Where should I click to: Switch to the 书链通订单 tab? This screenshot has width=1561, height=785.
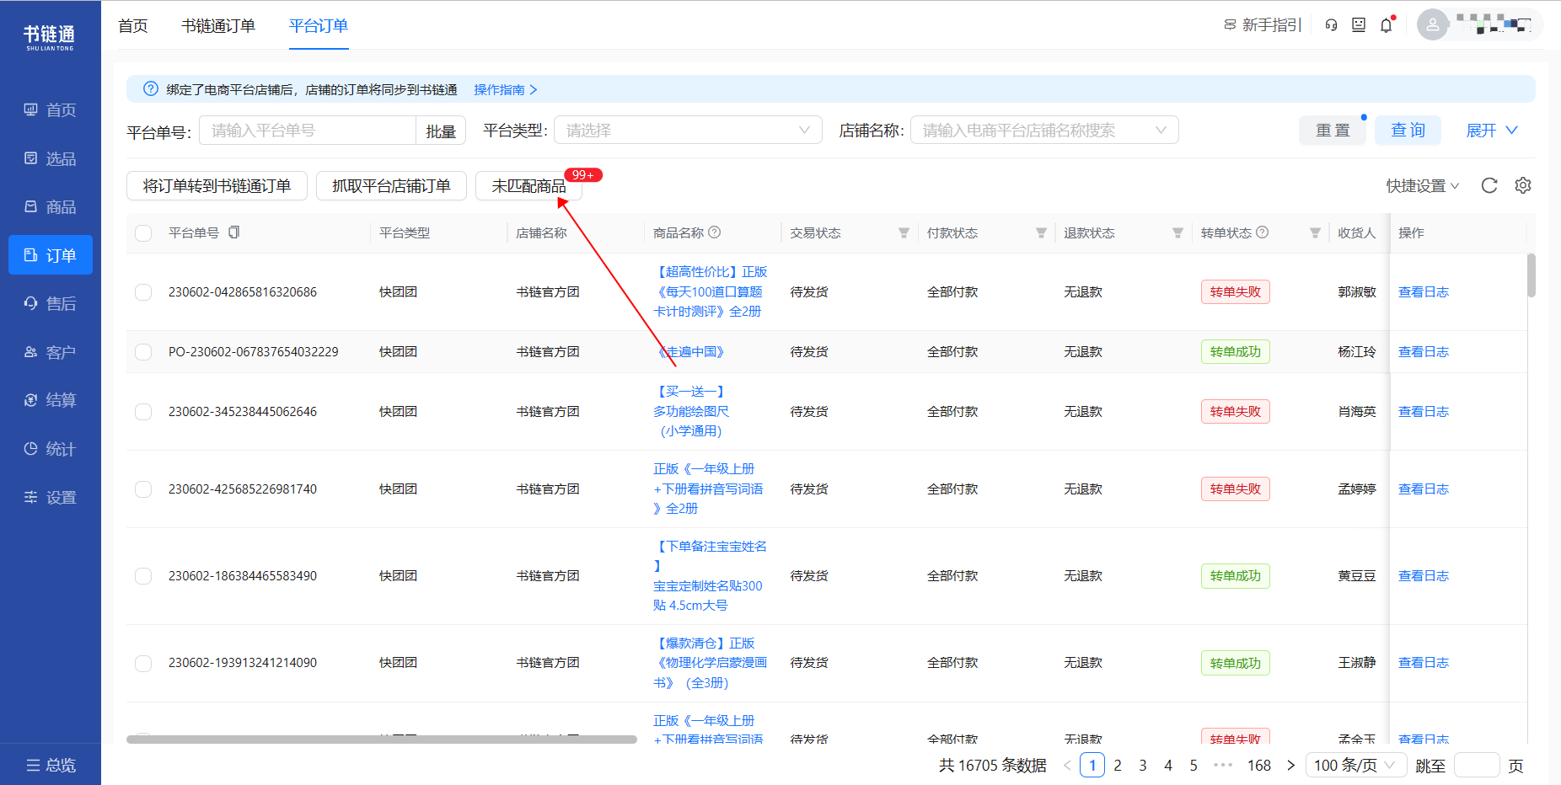[218, 25]
